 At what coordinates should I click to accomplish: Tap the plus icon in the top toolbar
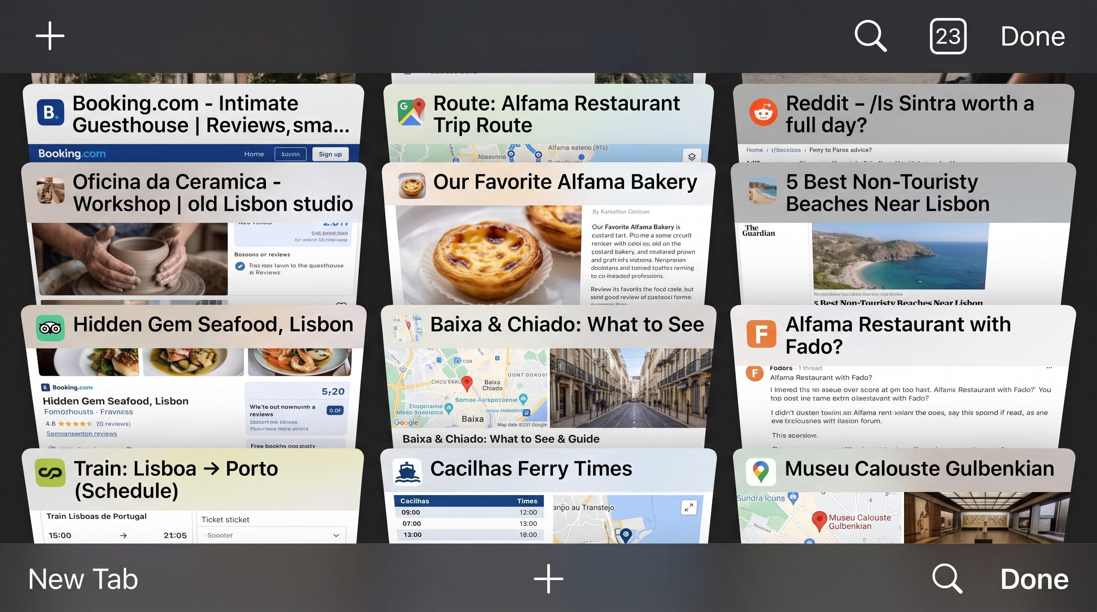pos(50,36)
